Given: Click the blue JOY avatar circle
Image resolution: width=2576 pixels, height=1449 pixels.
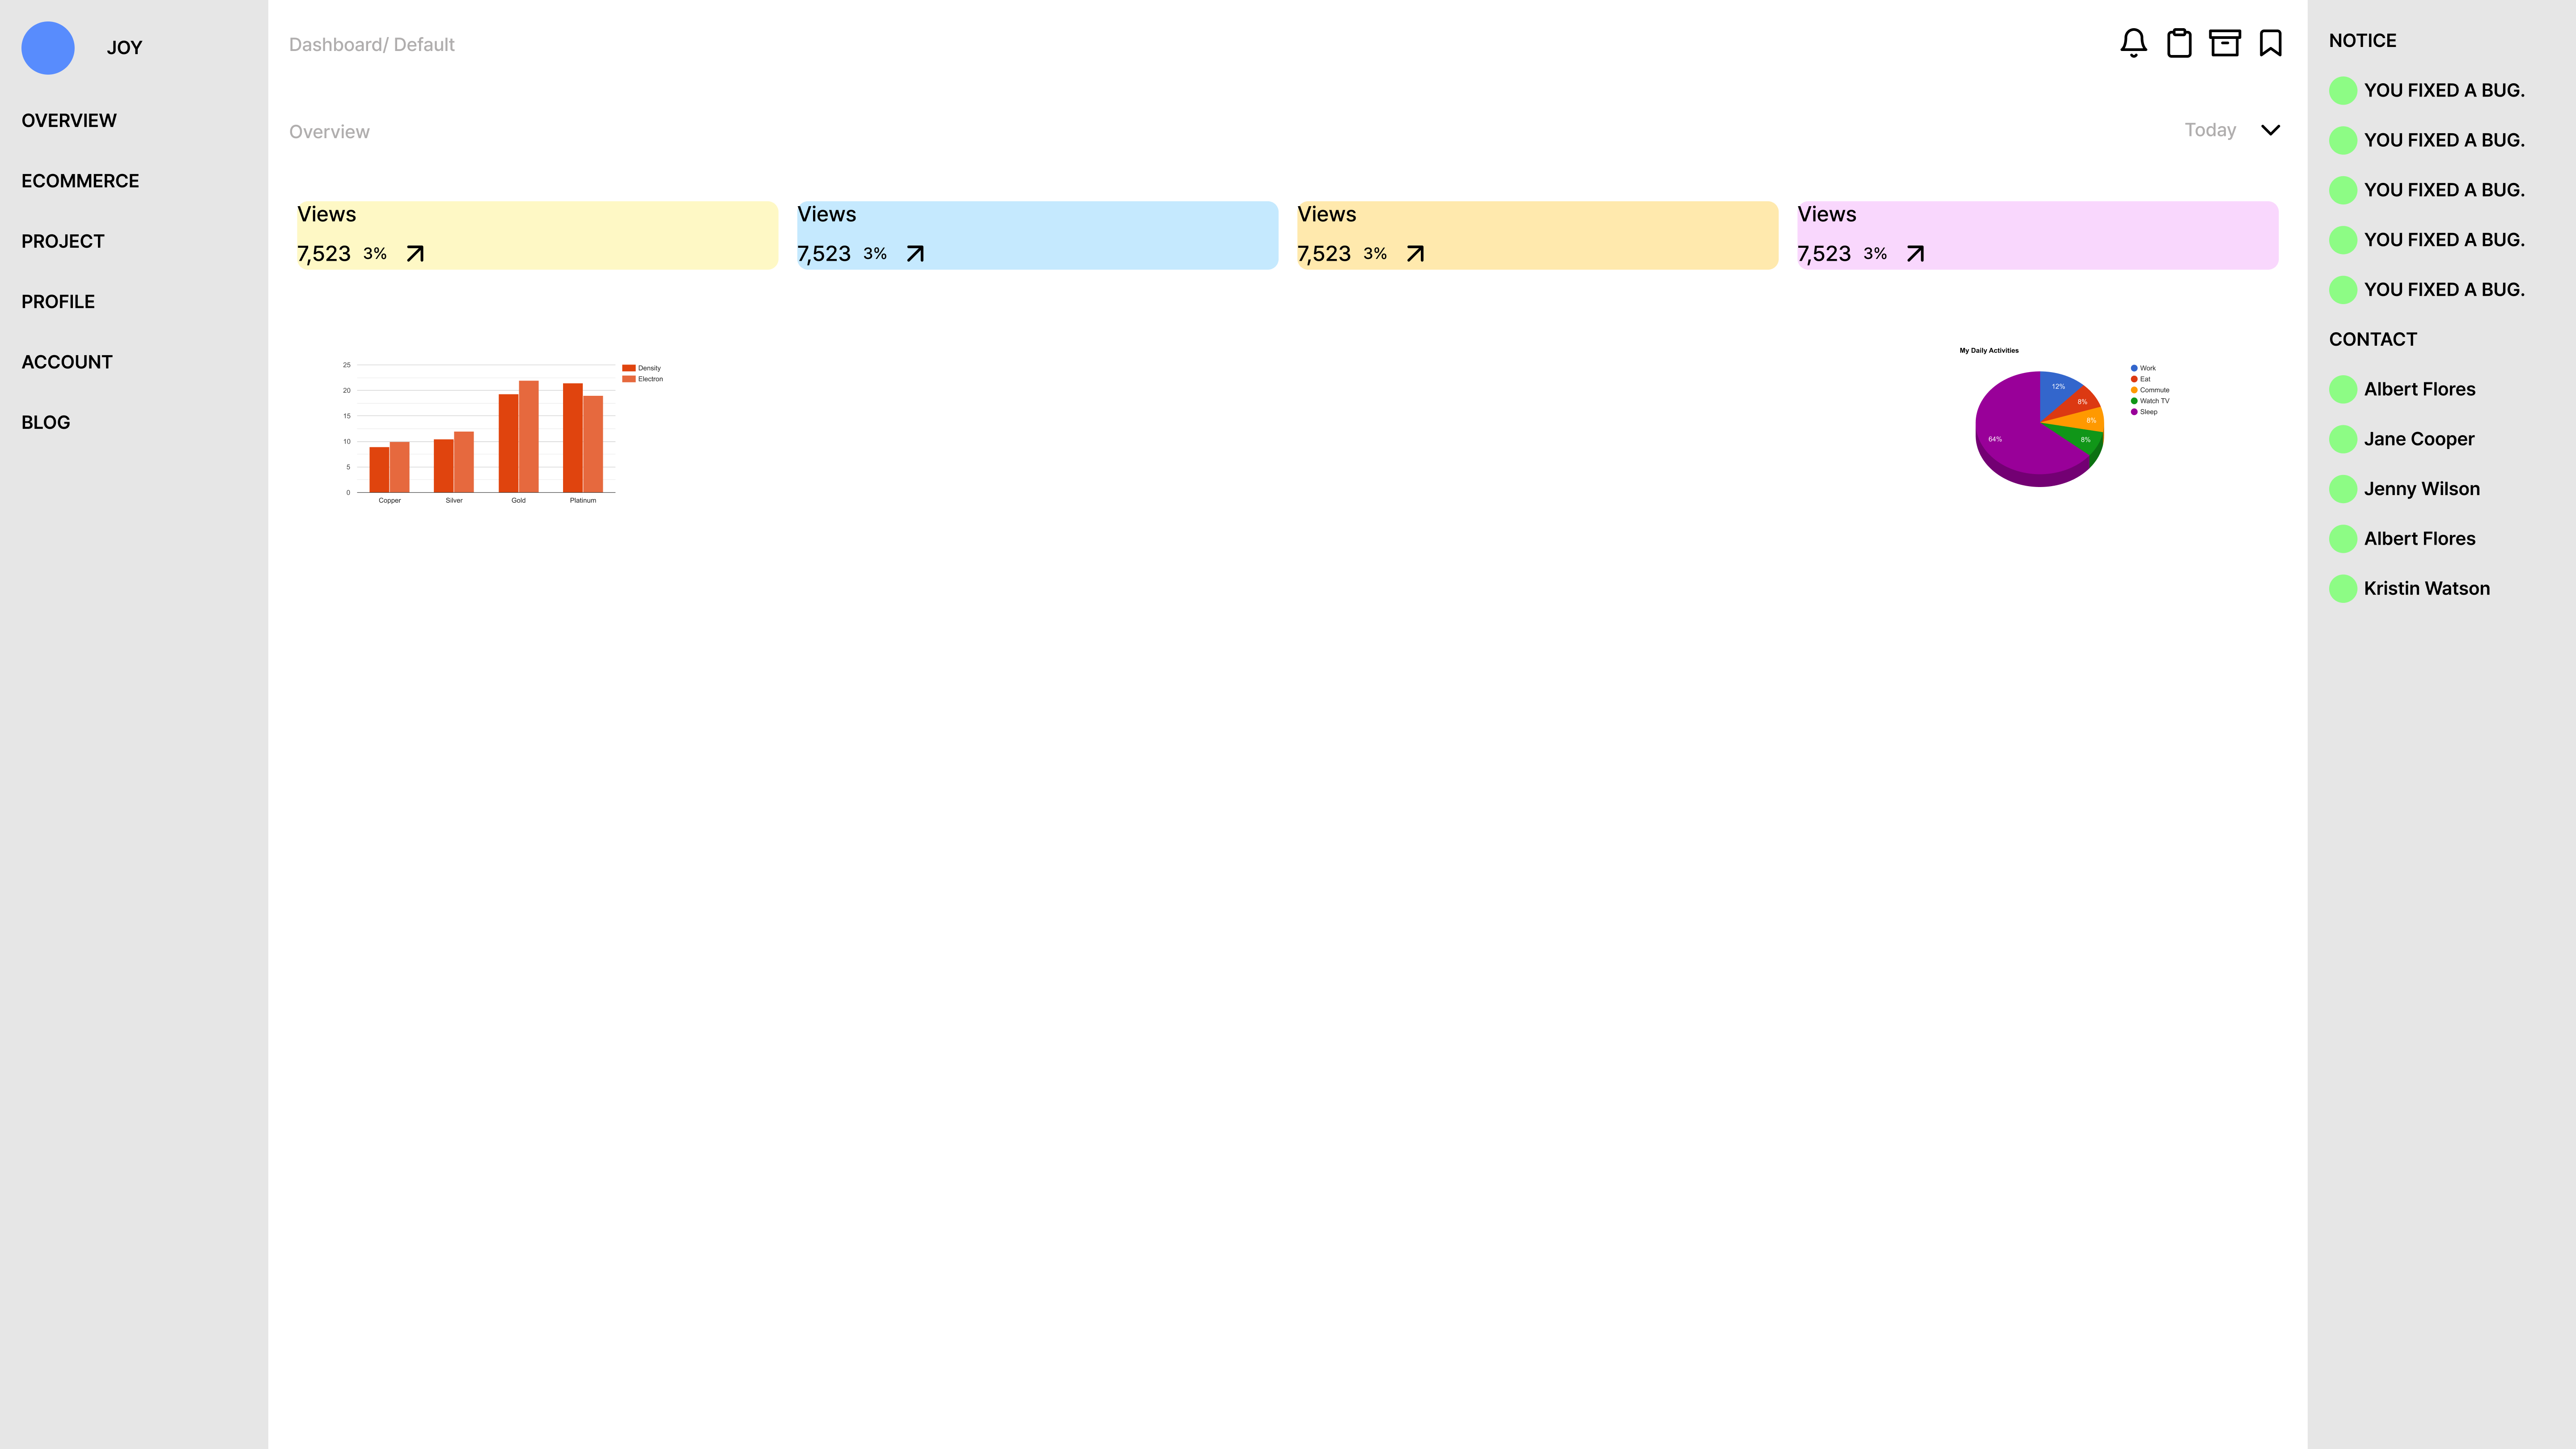Looking at the screenshot, I should point(48,48).
